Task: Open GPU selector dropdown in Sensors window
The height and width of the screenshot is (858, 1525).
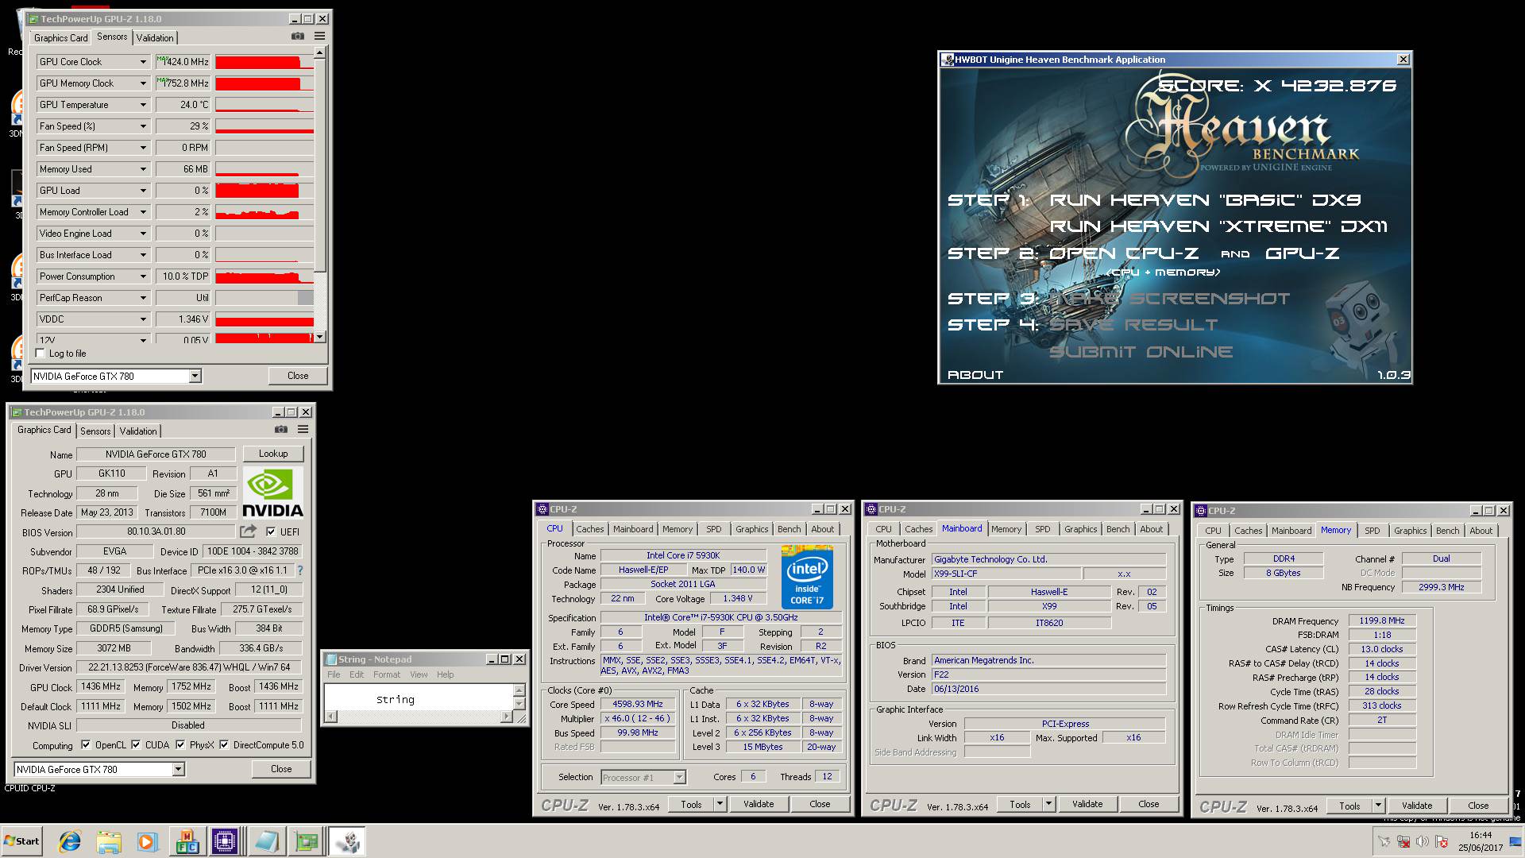Action: coord(195,377)
